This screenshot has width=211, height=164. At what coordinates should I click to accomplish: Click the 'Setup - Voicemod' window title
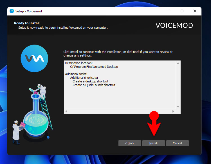pyautogui.click(x=29, y=11)
